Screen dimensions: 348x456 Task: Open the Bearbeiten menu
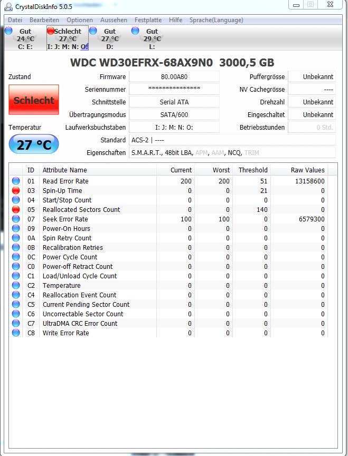pos(44,20)
